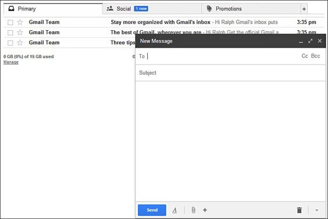Image resolution: width=328 pixels, height=219 pixels.
Task: Open formatting options in compose toolbar
Action: (174, 210)
